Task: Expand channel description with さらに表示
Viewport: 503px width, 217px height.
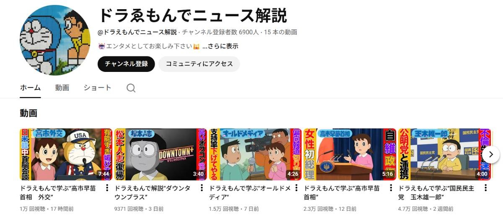Action: point(220,46)
